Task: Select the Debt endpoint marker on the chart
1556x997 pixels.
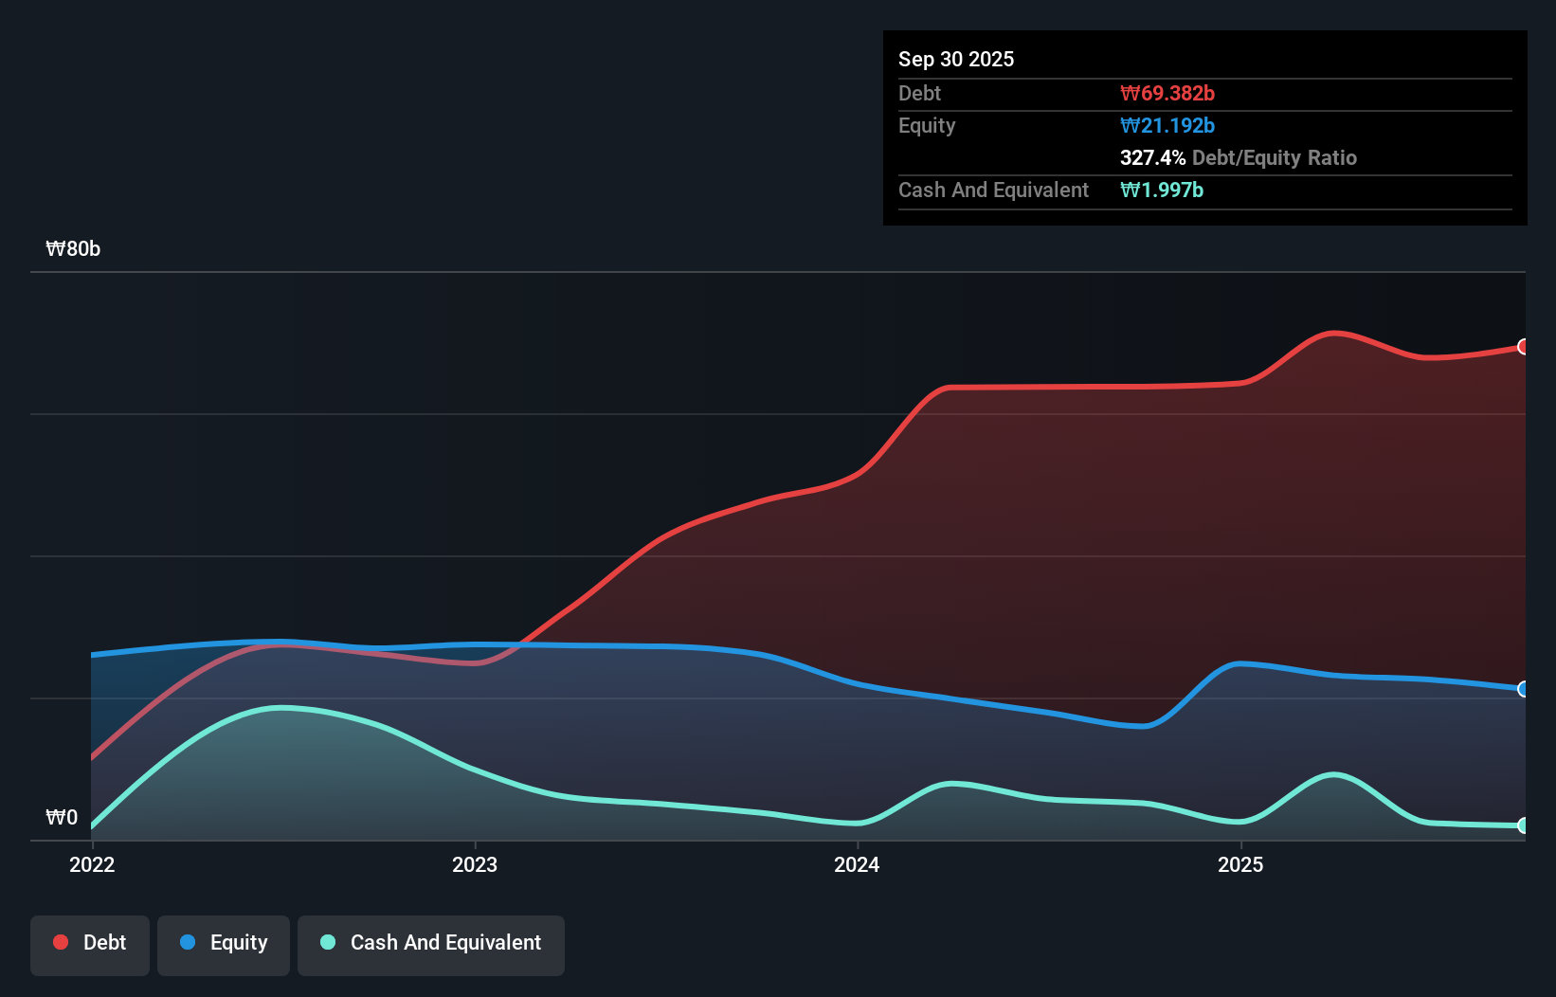Action: tap(1523, 347)
